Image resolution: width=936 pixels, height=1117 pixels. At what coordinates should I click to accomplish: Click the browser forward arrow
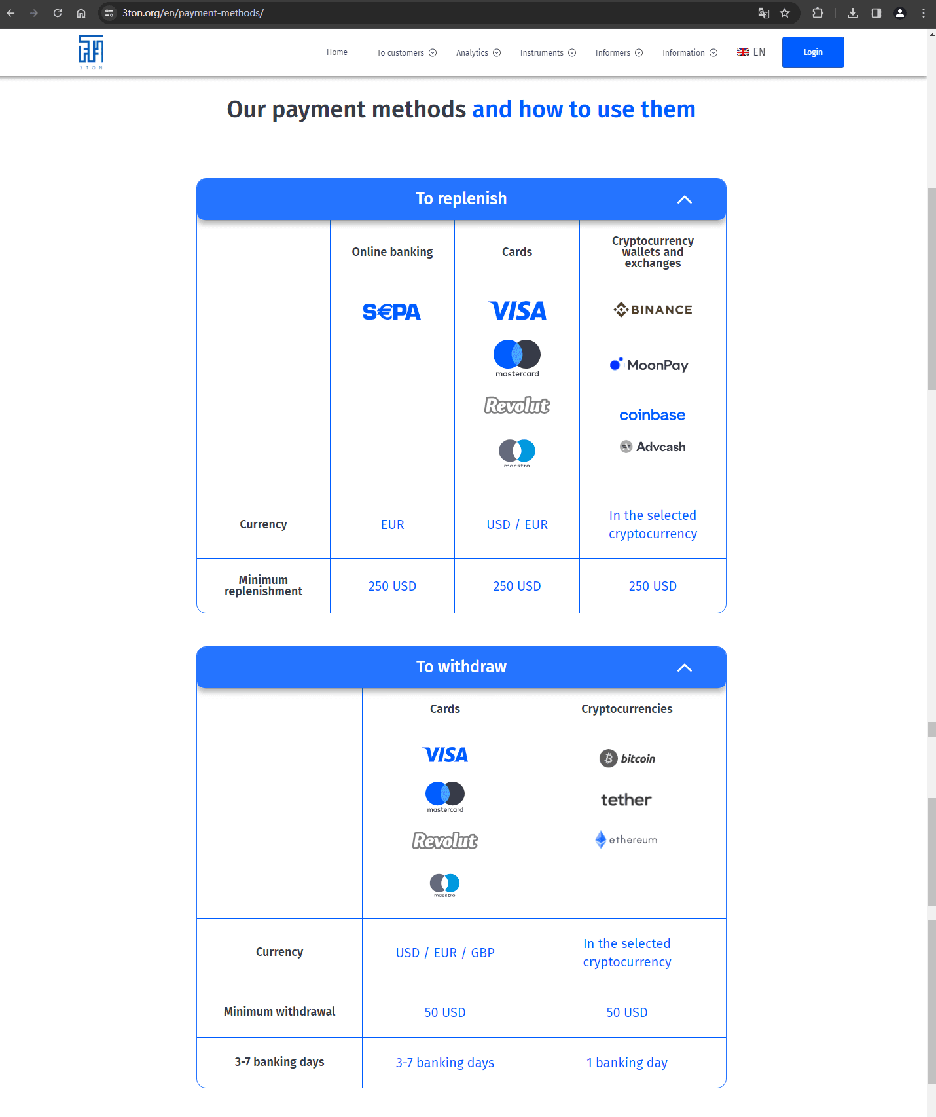click(34, 13)
